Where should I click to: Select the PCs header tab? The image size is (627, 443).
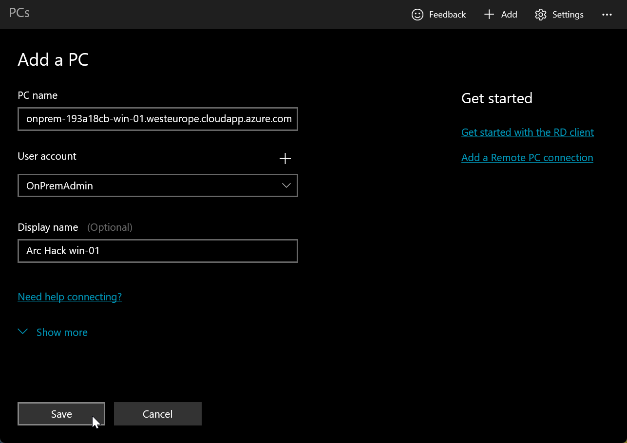[x=19, y=13]
